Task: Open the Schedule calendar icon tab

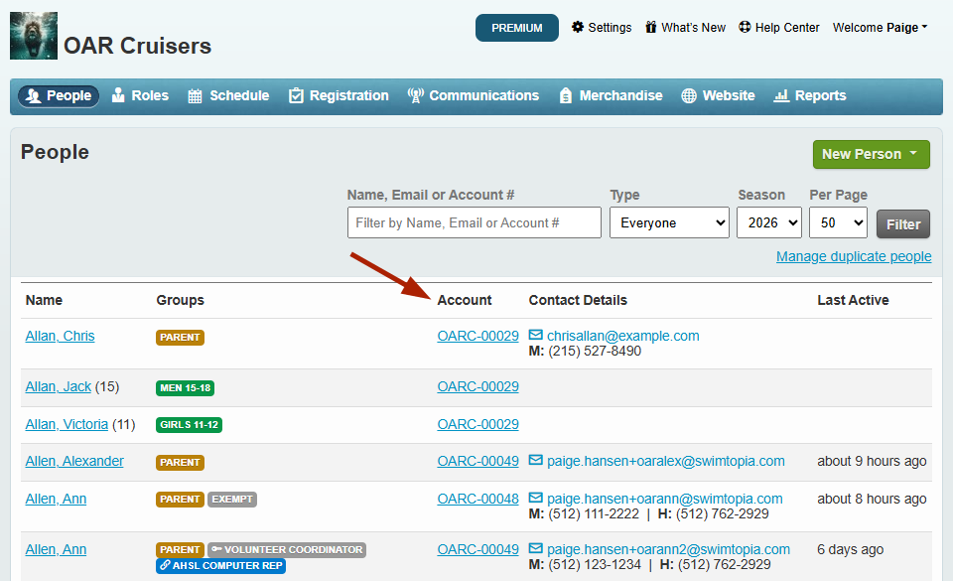Action: [x=196, y=96]
